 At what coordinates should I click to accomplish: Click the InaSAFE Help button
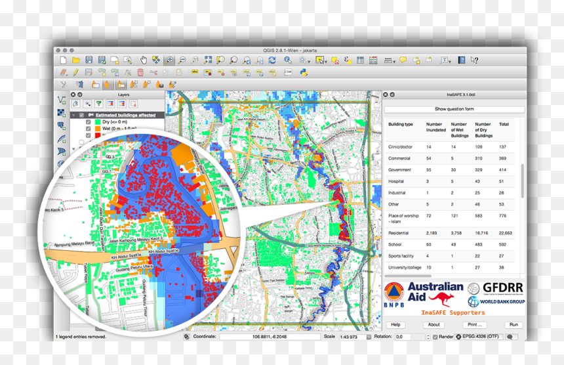(x=395, y=325)
